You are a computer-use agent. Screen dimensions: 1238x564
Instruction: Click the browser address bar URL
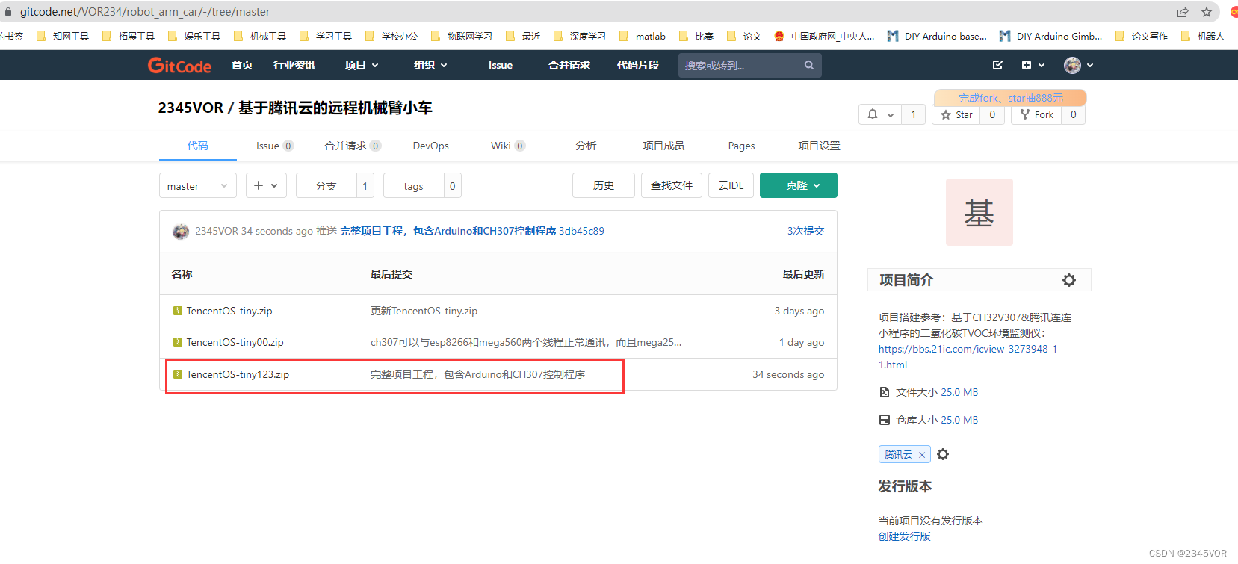(145, 12)
